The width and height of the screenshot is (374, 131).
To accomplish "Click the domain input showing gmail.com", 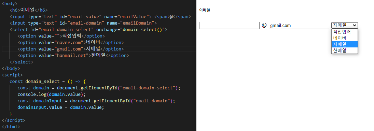I will (x=299, y=26).
